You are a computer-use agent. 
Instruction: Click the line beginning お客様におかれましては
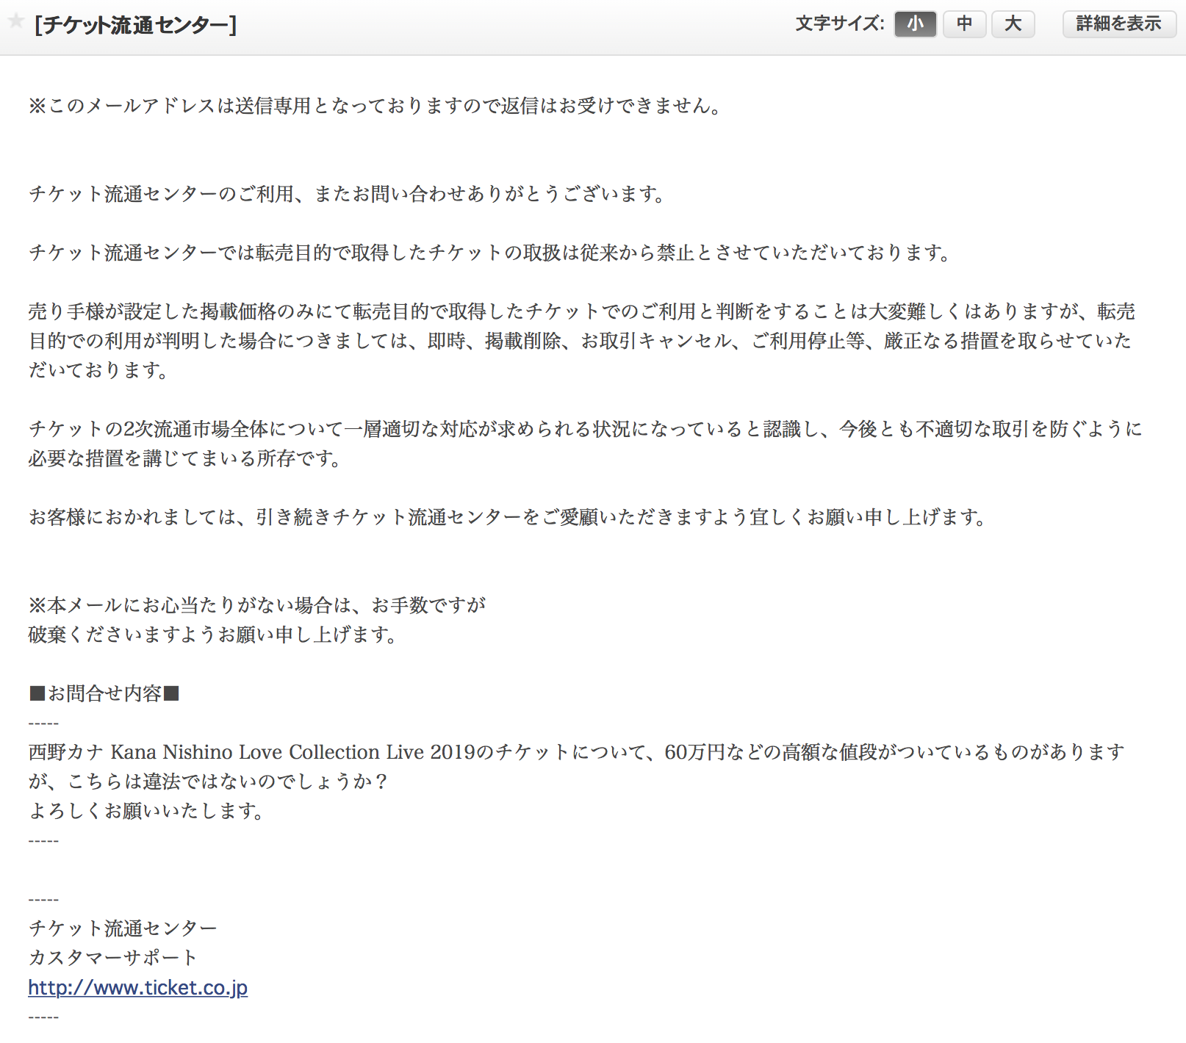pyautogui.click(x=507, y=517)
